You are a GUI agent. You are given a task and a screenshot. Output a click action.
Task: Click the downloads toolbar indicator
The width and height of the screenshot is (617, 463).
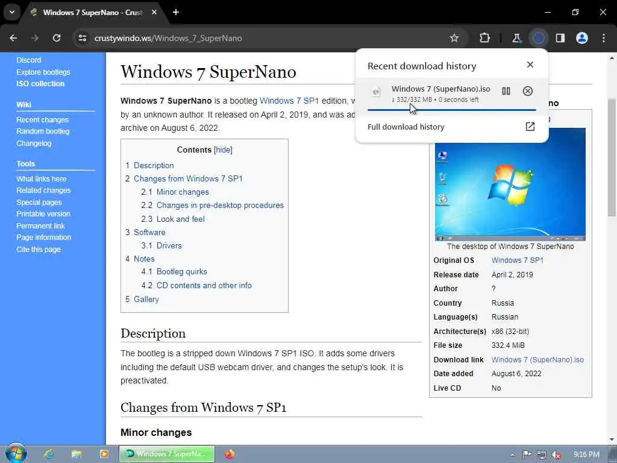pos(538,38)
